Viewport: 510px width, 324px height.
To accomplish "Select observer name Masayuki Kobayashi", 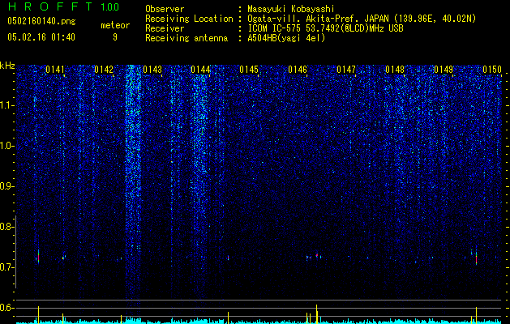I will point(291,9).
